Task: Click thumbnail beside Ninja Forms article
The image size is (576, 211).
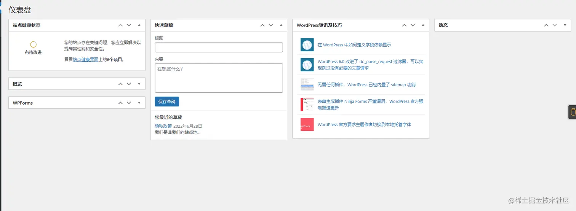Action: point(307,105)
